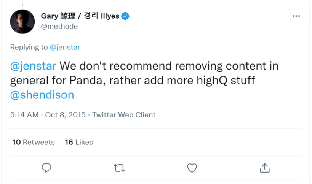The width and height of the screenshot is (312, 184).
Task: Open the Gary Illyes display name
Action: (x=80, y=16)
